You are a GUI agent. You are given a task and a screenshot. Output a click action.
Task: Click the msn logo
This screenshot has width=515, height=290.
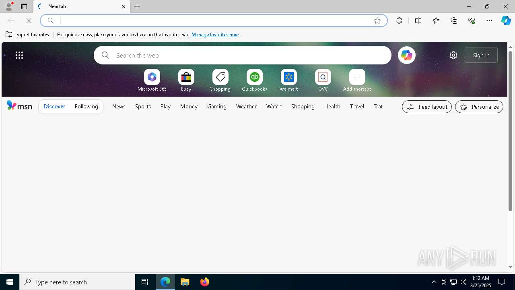point(19,106)
